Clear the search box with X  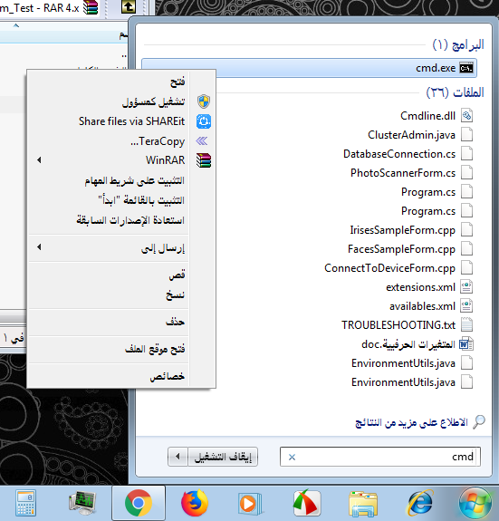[x=292, y=458]
